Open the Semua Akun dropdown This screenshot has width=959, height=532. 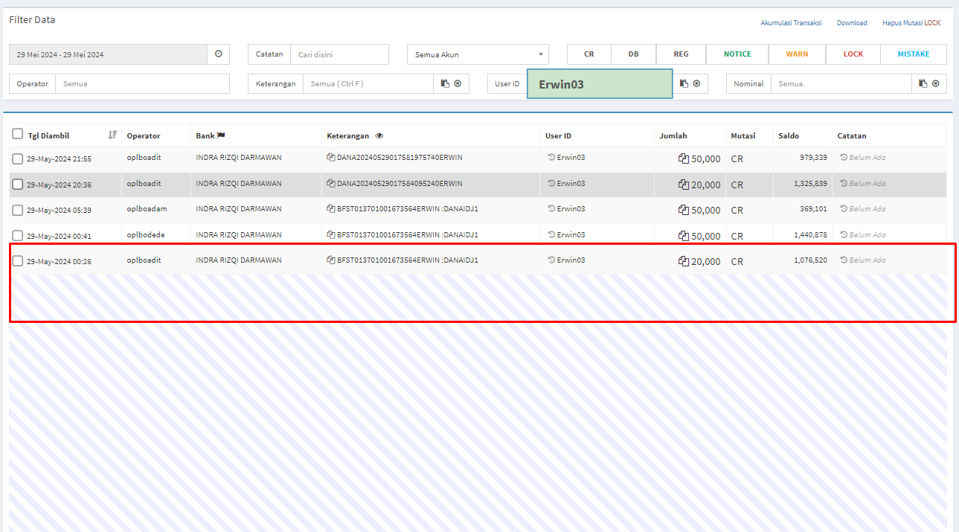(x=478, y=54)
